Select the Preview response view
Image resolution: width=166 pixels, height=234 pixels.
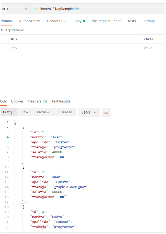point(43,112)
